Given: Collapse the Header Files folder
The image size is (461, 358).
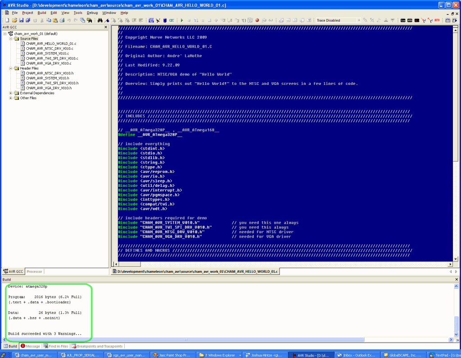Looking at the screenshot, I should 11,68.
